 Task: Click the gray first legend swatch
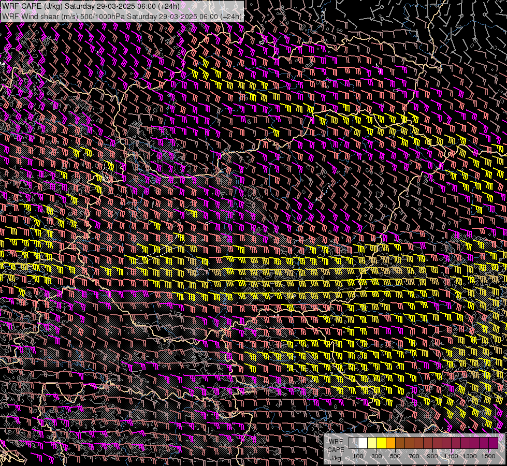click(x=353, y=443)
